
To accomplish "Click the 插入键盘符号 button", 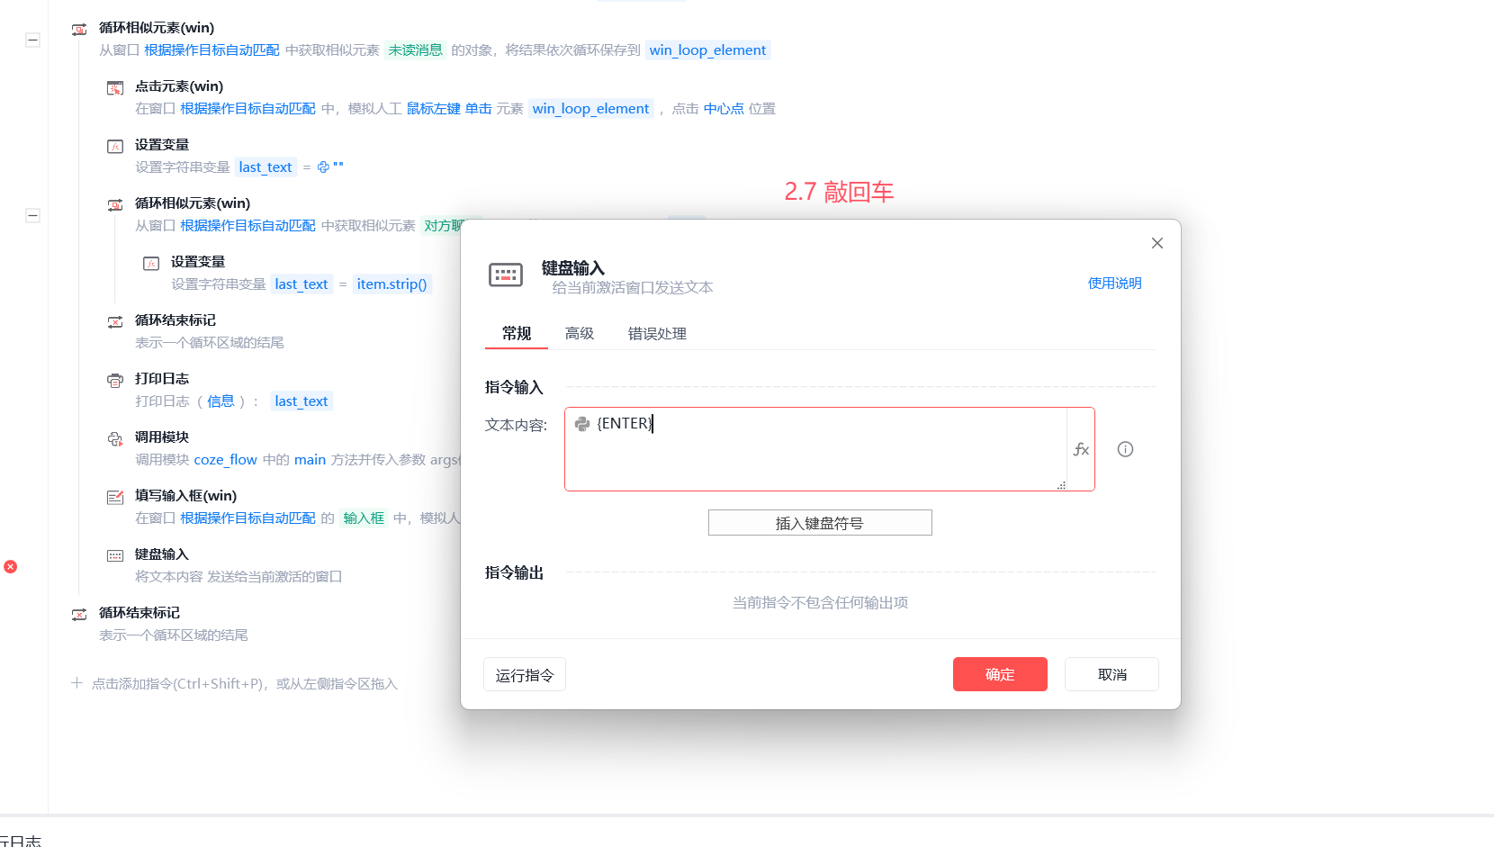I will point(820,523).
